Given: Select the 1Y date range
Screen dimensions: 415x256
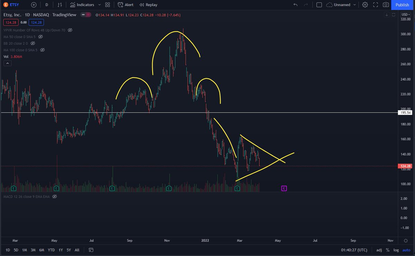Looking at the screenshot, I should [61, 250].
